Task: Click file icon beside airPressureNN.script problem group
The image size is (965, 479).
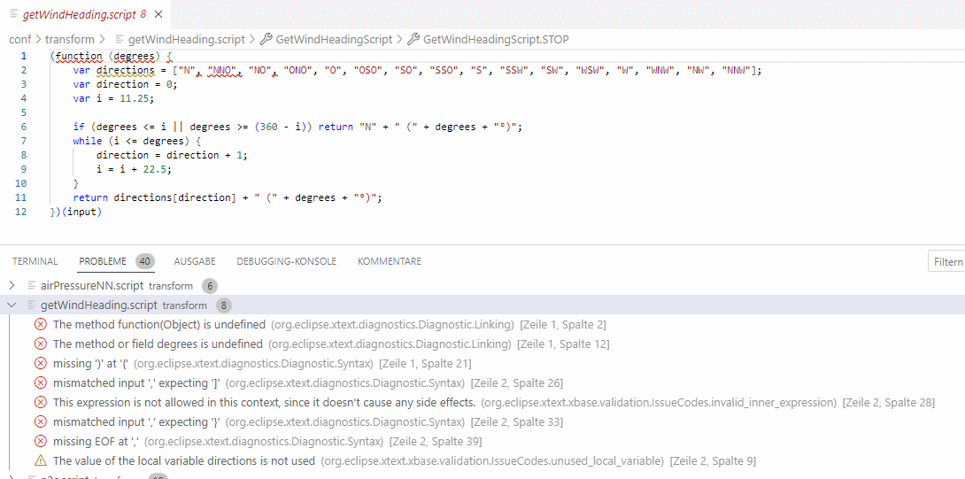Action: tap(32, 286)
